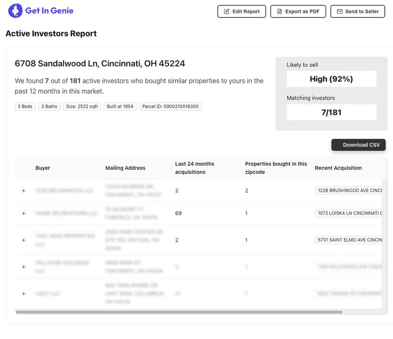Click the 1228 BRUSHWOOD AVE acquisition chip
The width and height of the screenshot is (393, 339).
click(349, 190)
